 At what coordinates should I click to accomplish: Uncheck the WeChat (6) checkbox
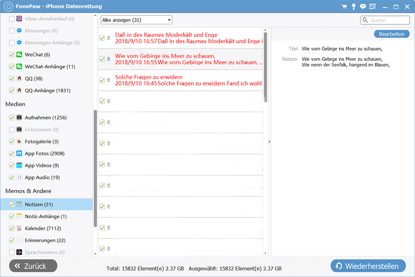[x=12, y=55]
